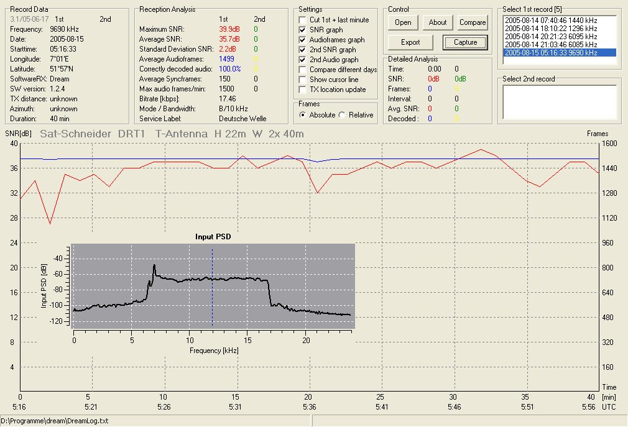Image resolution: width=628 pixels, height=427 pixels.
Task: Export the record data
Action: (x=410, y=42)
